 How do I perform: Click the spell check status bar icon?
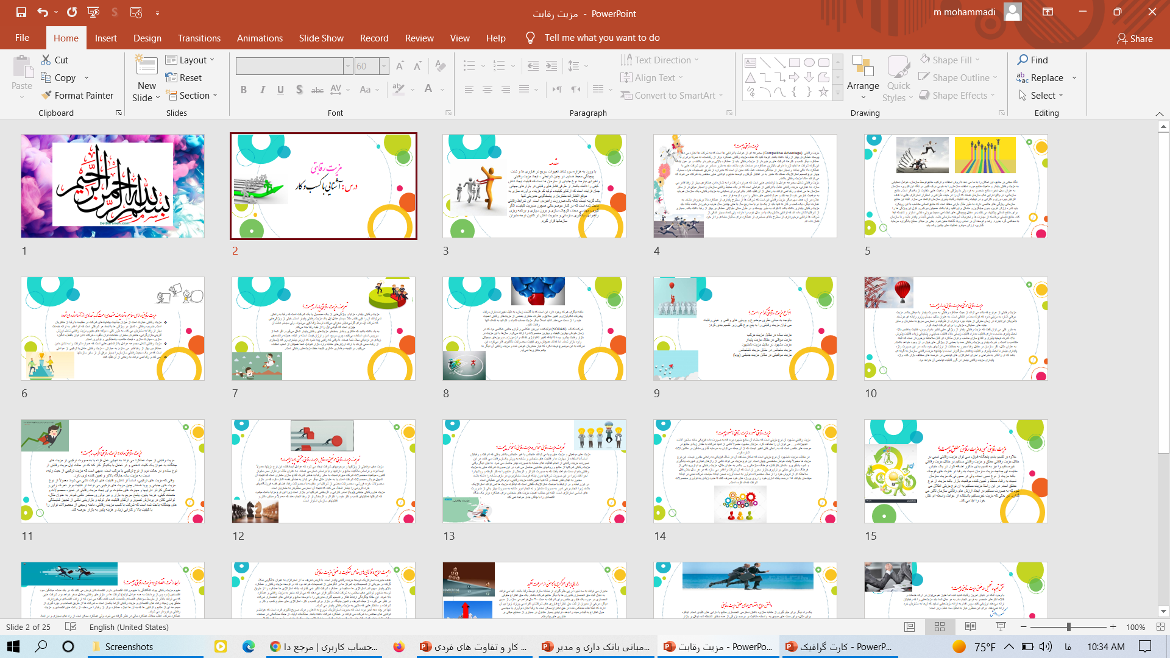pos(71,627)
